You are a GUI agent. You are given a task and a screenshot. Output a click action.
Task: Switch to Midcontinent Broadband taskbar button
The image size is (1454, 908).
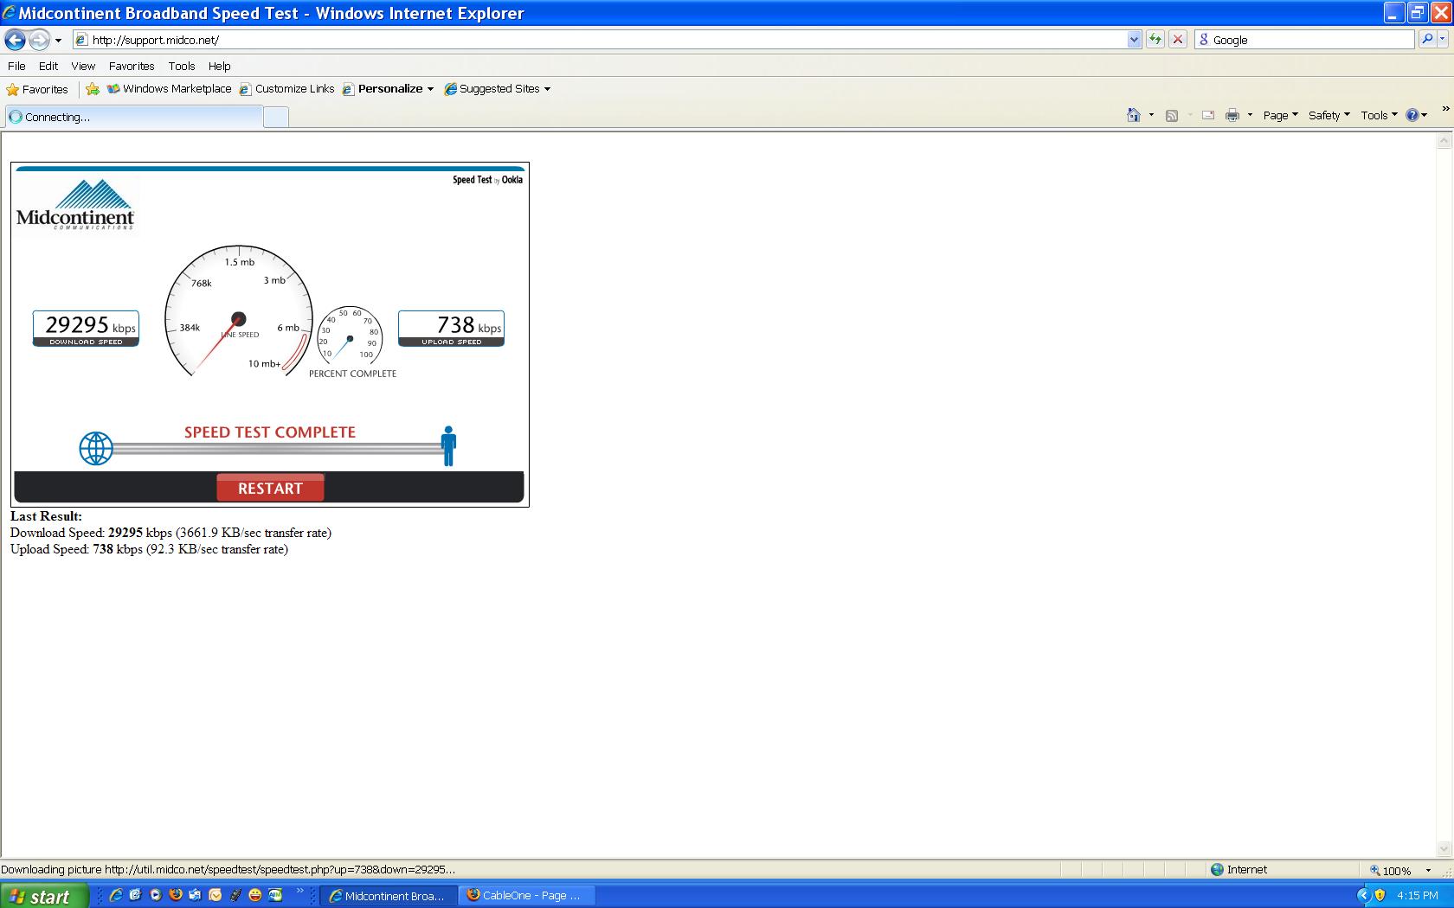(x=389, y=896)
